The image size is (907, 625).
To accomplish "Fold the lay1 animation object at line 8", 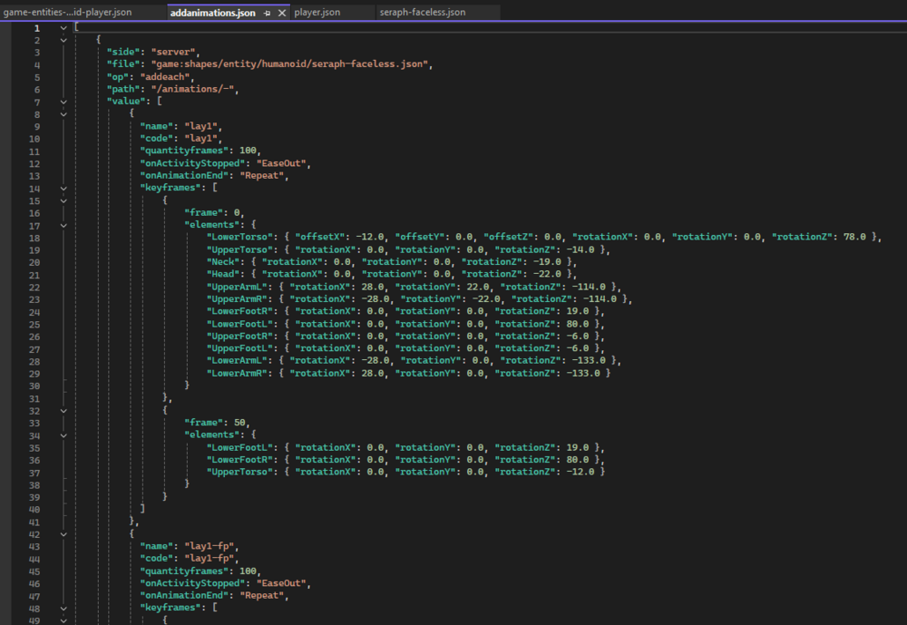I will tap(63, 114).
